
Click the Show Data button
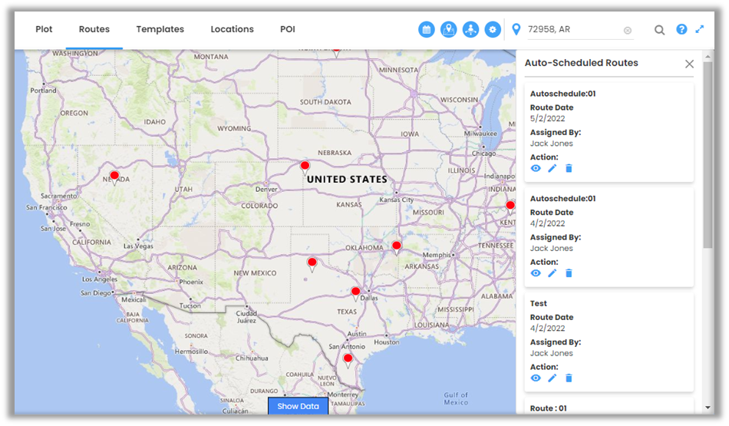click(298, 406)
